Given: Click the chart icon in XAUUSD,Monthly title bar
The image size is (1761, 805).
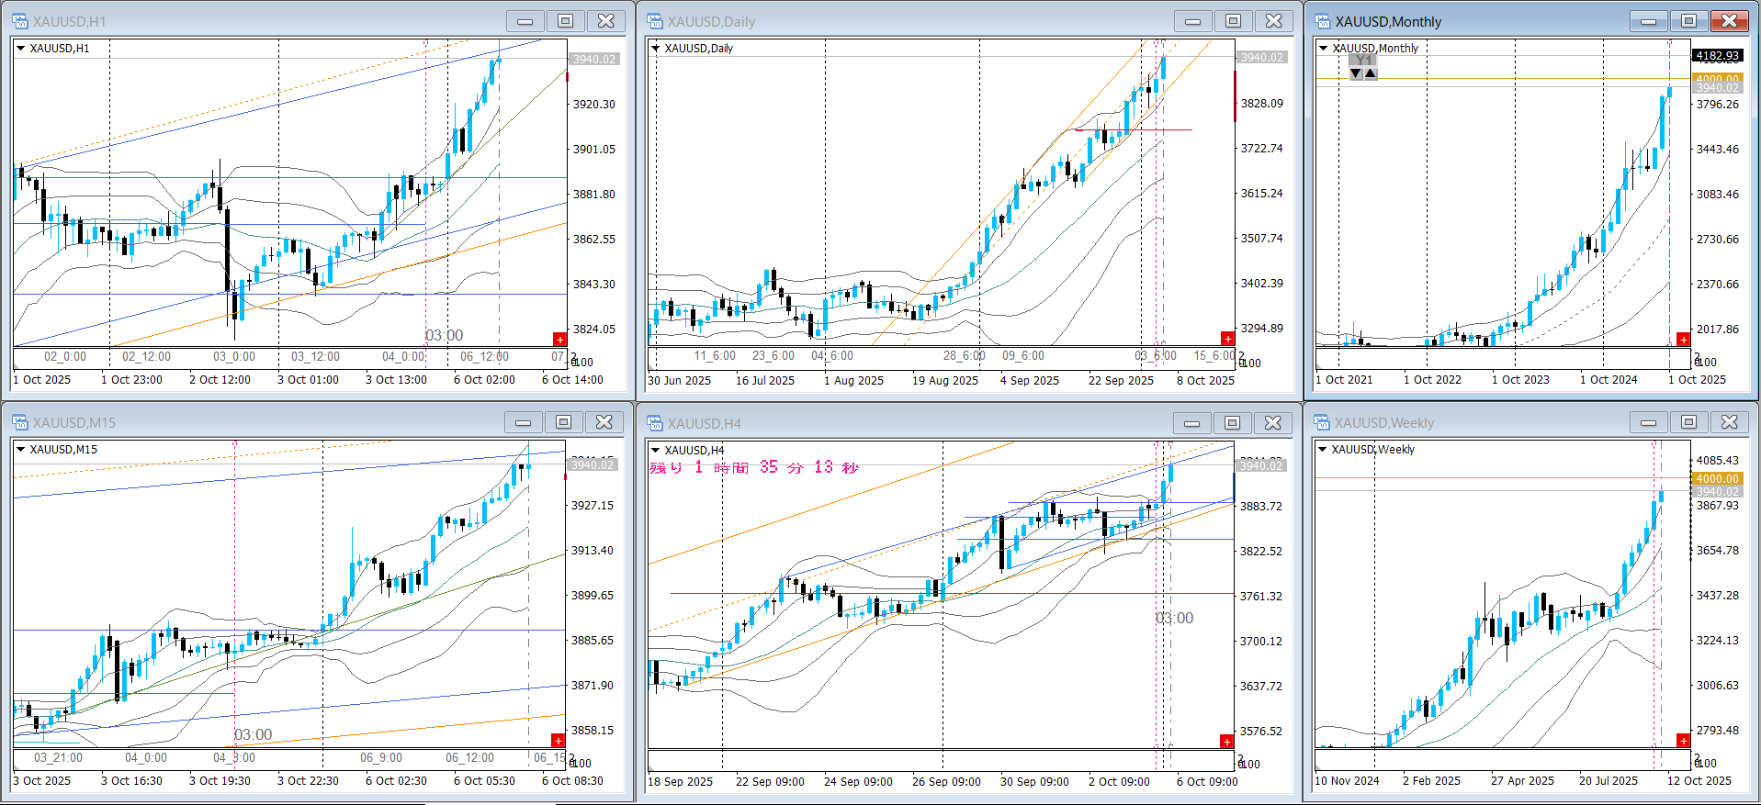Looking at the screenshot, I should click(x=1323, y=21).
